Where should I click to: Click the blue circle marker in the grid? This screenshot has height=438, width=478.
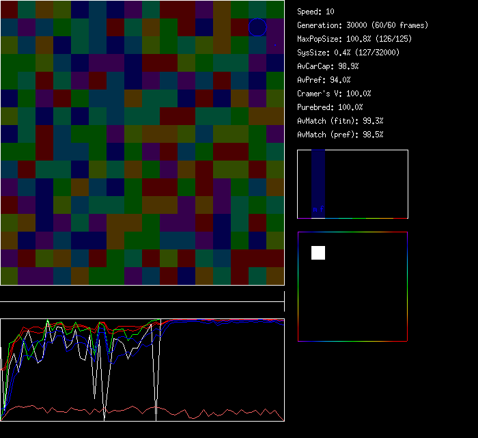click(x=257, y=27)
